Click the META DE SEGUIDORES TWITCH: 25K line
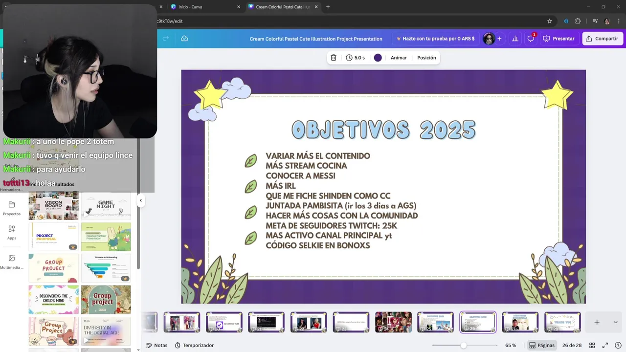 click(x=331, y=226)
